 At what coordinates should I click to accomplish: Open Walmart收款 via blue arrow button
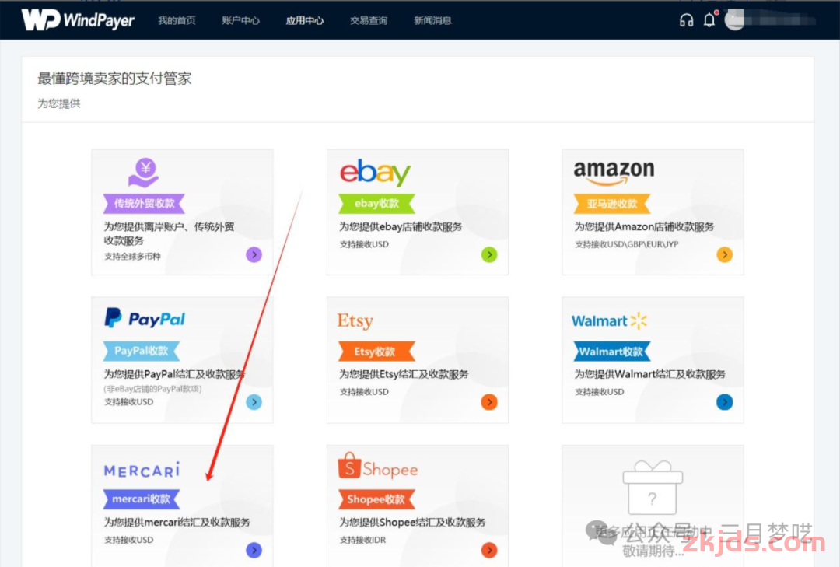[x=724, y=402]
